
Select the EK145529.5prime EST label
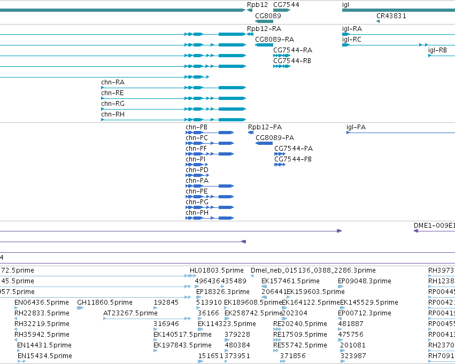[369, 303]
